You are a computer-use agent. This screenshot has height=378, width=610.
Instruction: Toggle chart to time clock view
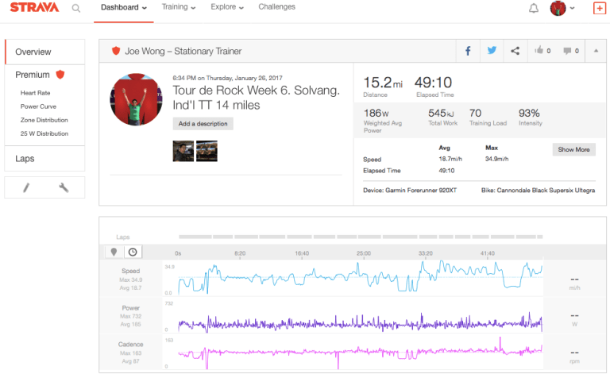133,252
